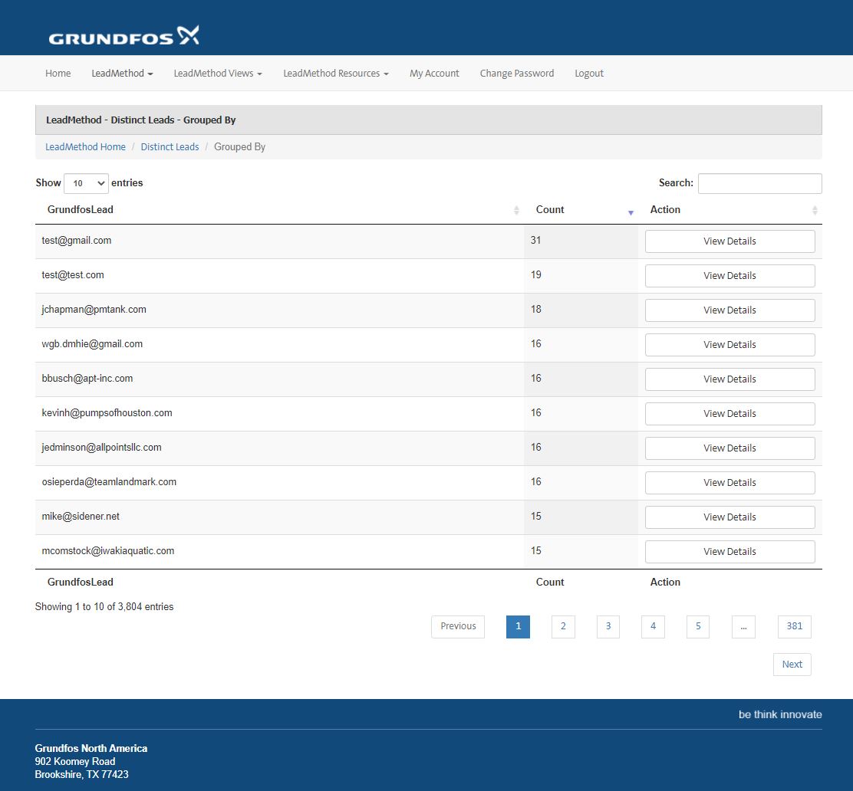Sort by Count column arrow

631,212
